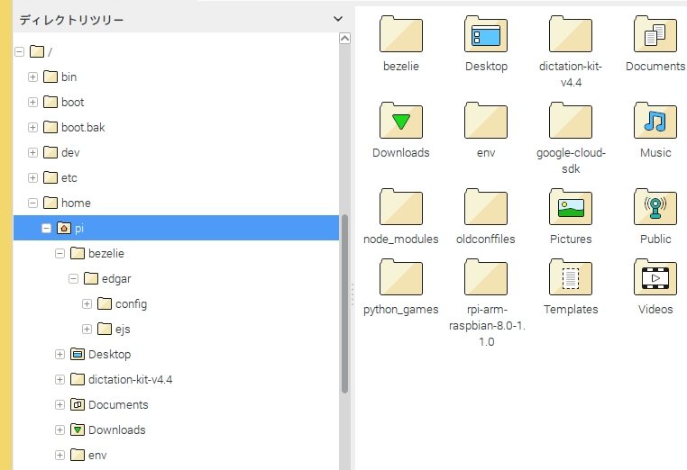Image resolution: width=687 pixels, height=470 pixels.
Task: Select the rpi-arm-raspbian folder
Action: tap(486, 278)
